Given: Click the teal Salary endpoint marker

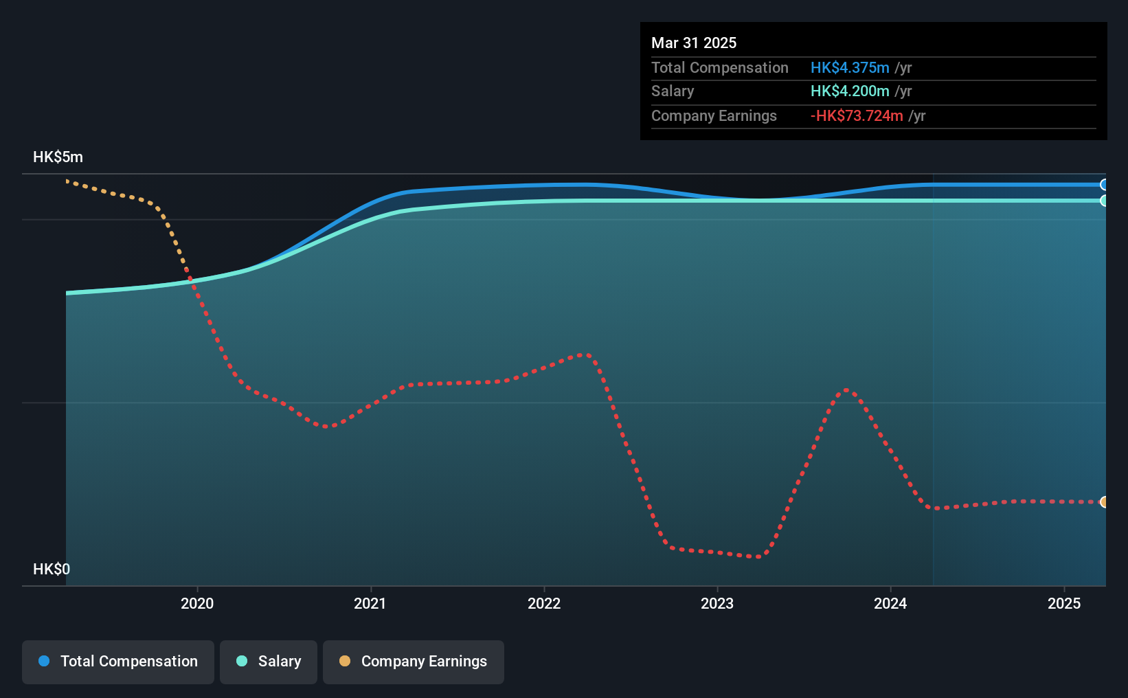Looking at the screenshot, I should [1104, 201].
